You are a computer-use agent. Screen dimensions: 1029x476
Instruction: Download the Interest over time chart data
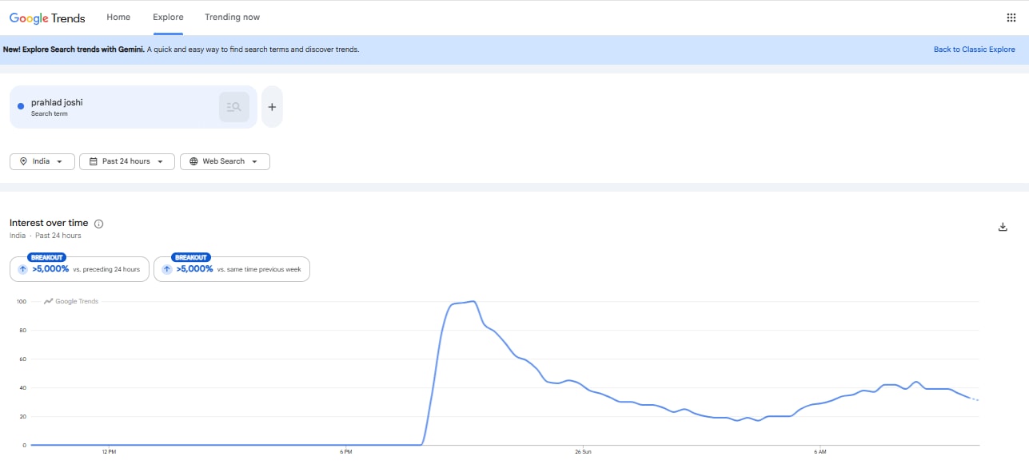point(1003,227)
